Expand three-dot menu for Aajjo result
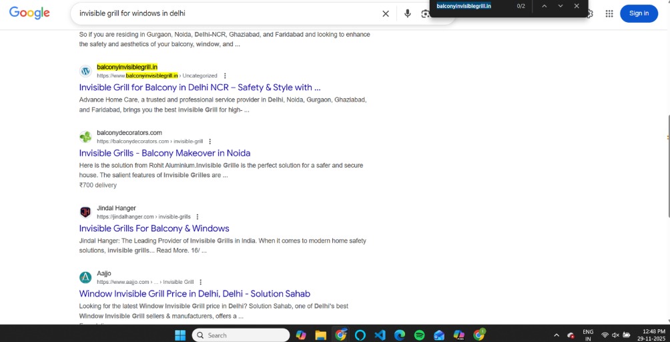 tap(201, 282)
